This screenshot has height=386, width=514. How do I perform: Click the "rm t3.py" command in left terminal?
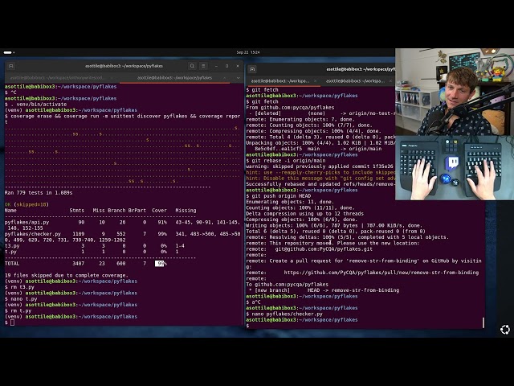coord(22,287)
